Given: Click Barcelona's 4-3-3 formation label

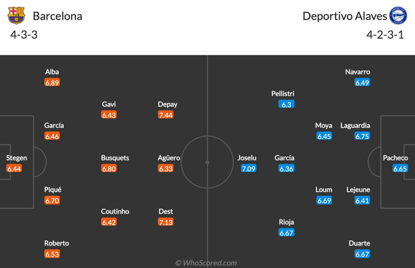Looking at the screenshot, I should (24, 35).
